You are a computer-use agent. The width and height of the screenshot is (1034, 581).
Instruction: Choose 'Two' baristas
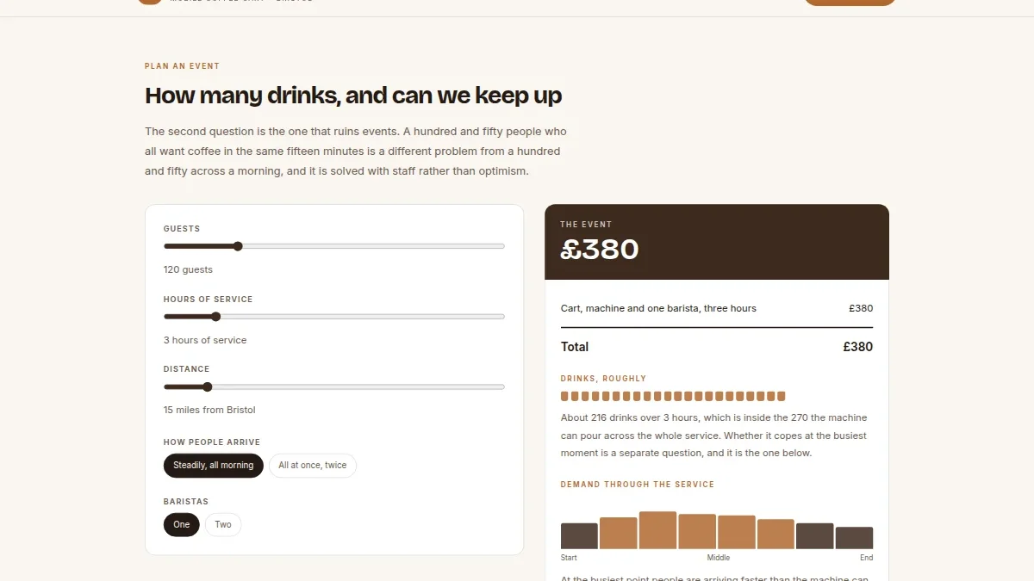[x=223, y=525]
